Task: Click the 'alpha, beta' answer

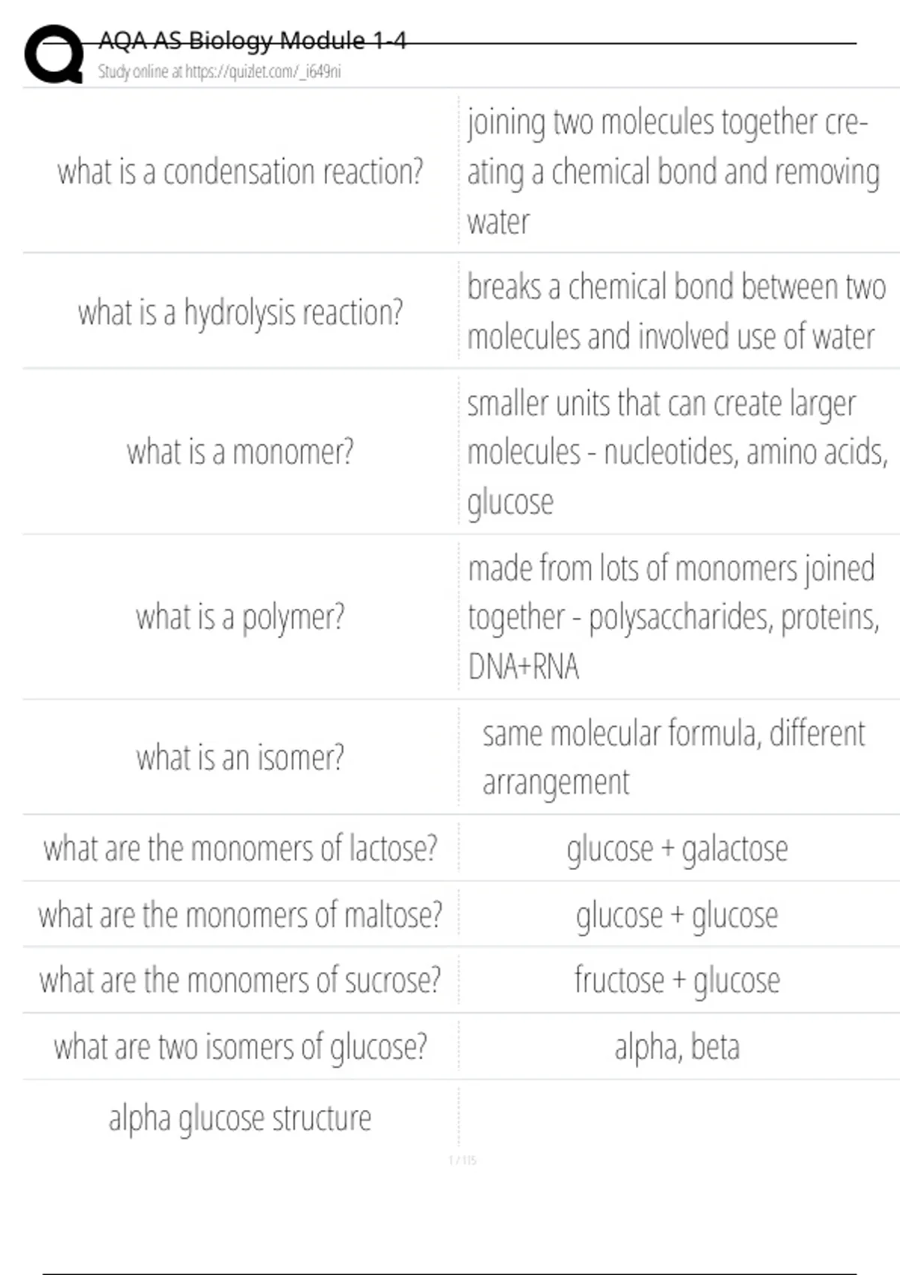Action: click(x=677, y=1047)
